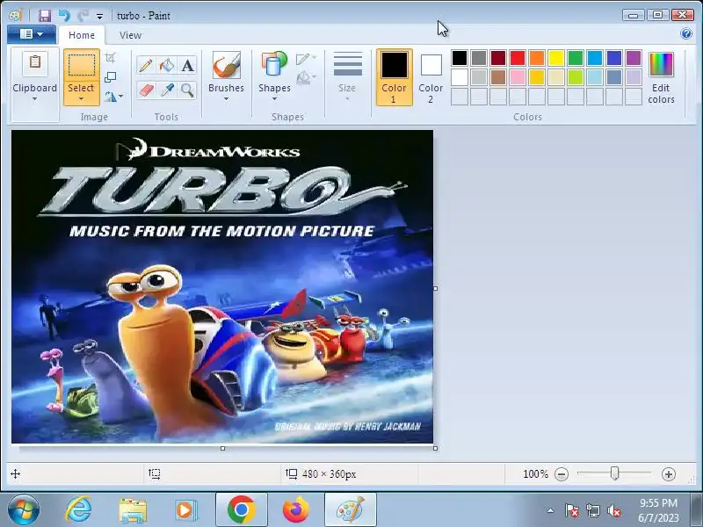Click the Size line thickness icon
Viewport: 703px width, 527px height.
coord(347,64)
